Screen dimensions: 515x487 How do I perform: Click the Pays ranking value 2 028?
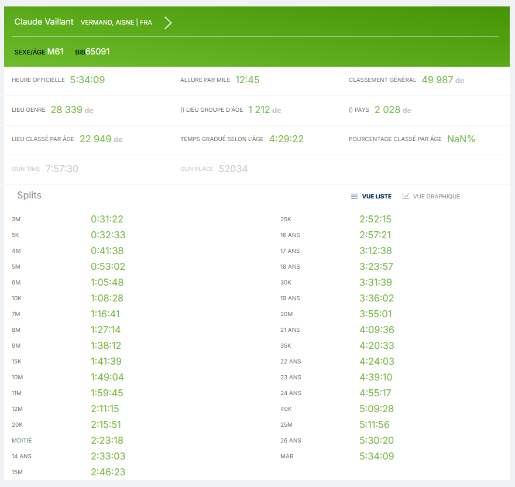coord(386,109)
